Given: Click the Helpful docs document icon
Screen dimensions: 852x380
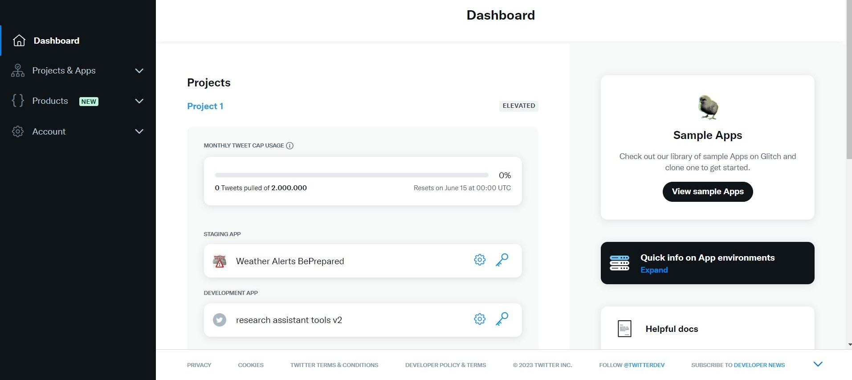Looking at the screenshot, I should pyautogui.click(x=624, y=329).
